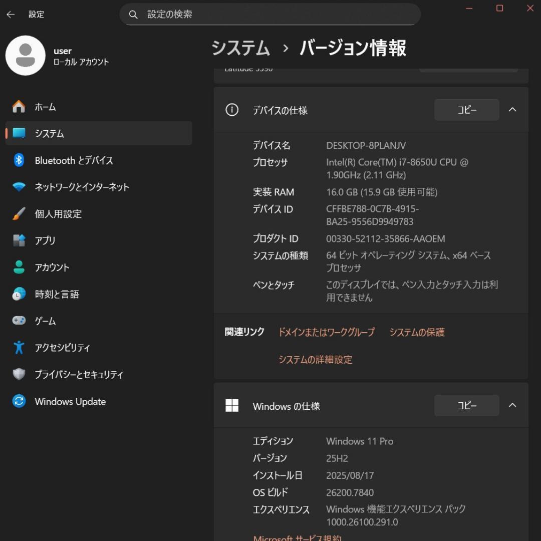Click システム breadcrumb in page title
This screenshot has height=541, width=541.
240,48
